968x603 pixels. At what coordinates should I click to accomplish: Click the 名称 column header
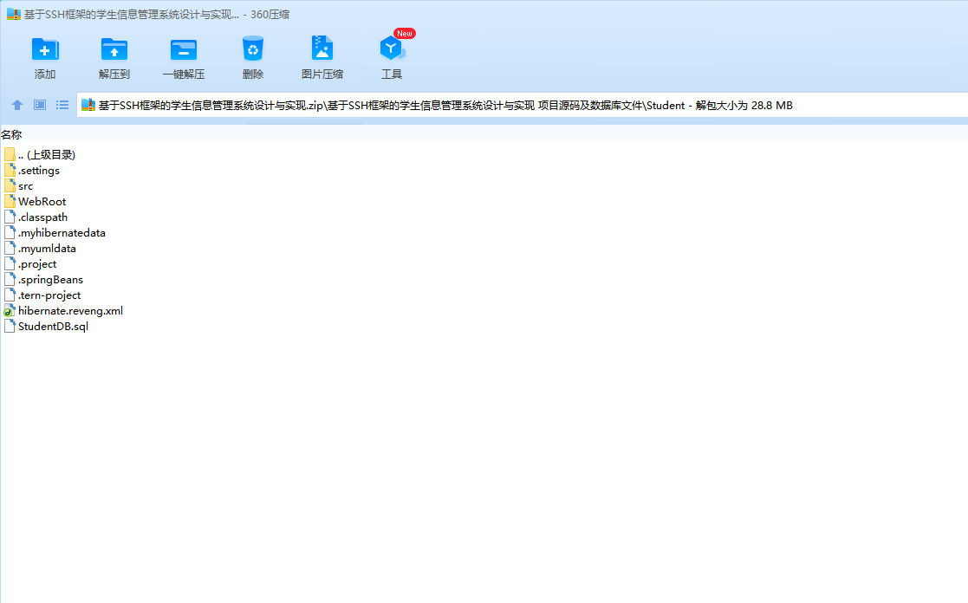[11, 134]
